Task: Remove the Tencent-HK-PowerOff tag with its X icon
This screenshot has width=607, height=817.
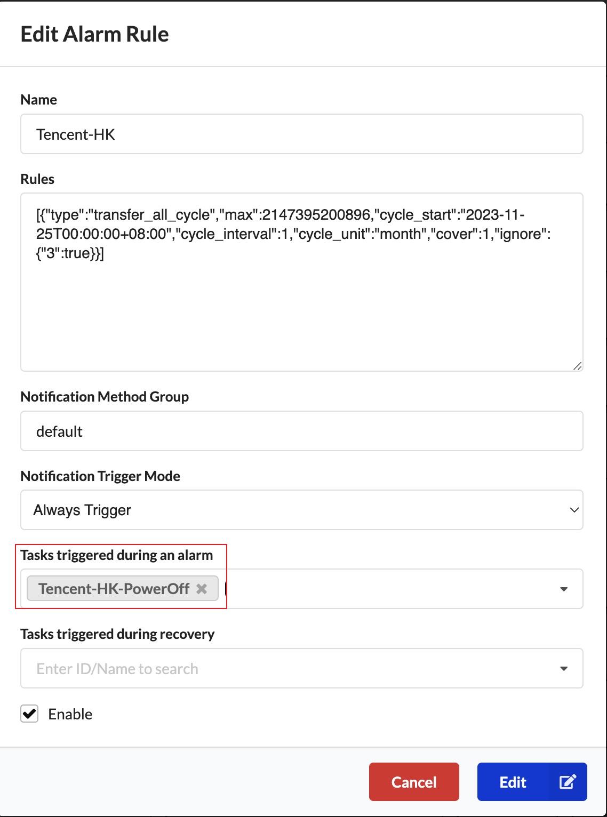Action: pyautogui.click(x=202, y=589)
